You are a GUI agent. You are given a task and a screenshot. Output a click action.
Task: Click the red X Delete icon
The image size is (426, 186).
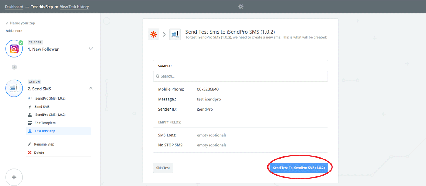[30, 152]
